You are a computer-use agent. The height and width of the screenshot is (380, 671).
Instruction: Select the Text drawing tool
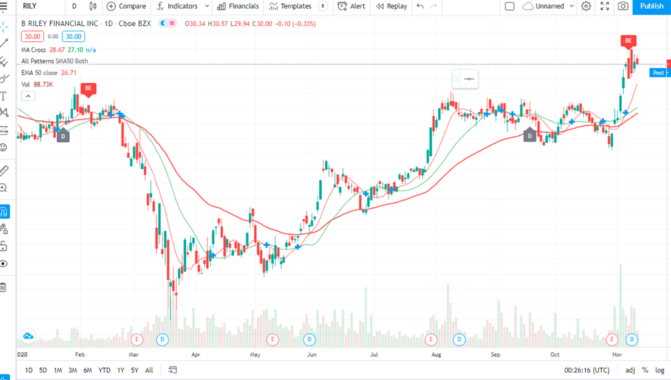pos(4,96)
